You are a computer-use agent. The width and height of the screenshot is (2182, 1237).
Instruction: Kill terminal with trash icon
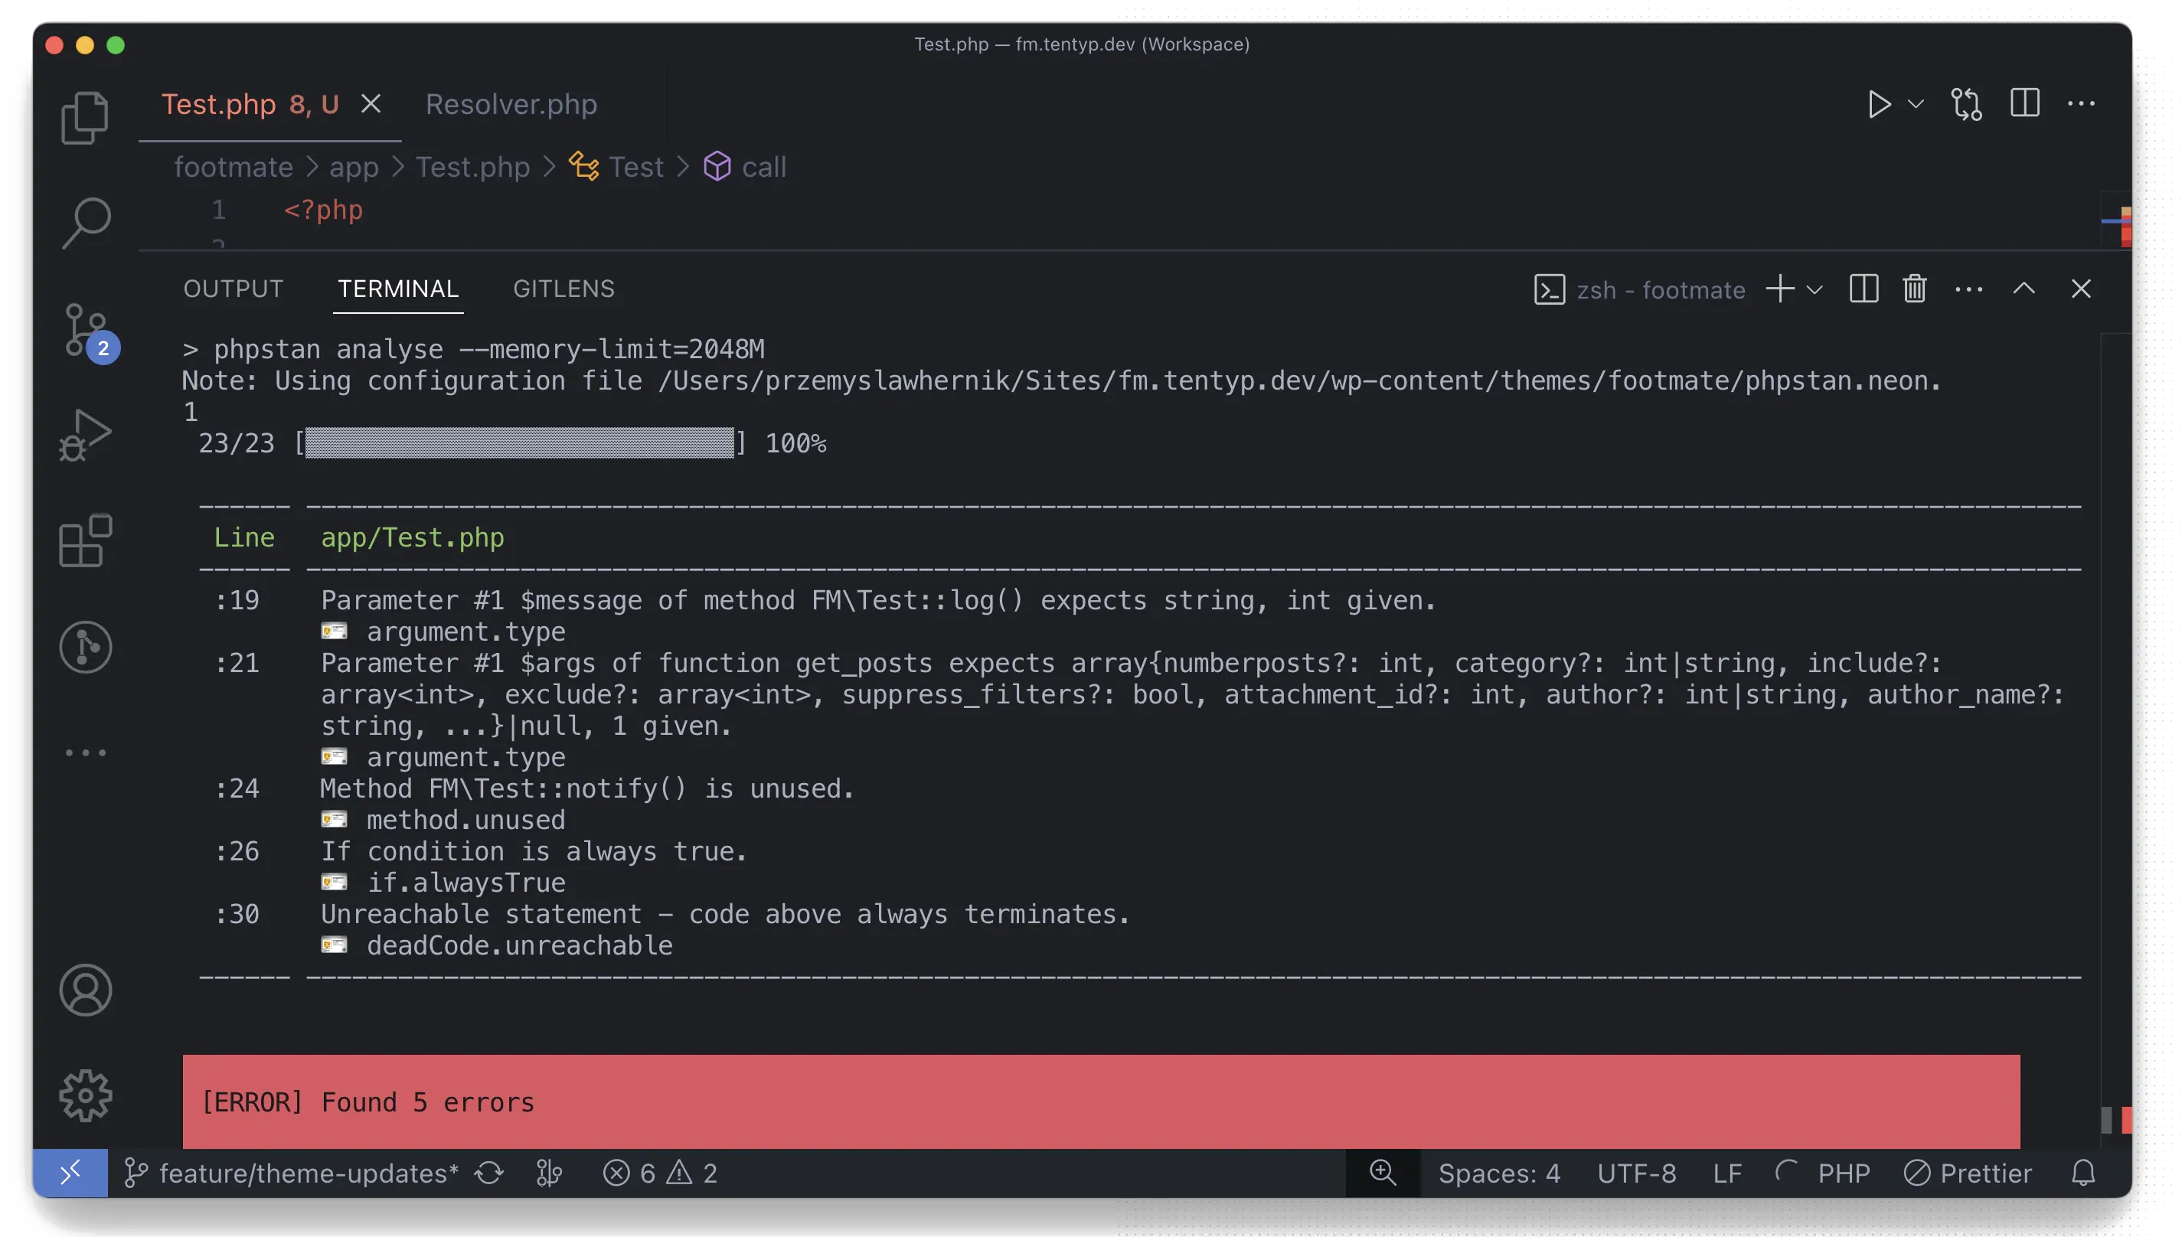[x=1914, y=289]
